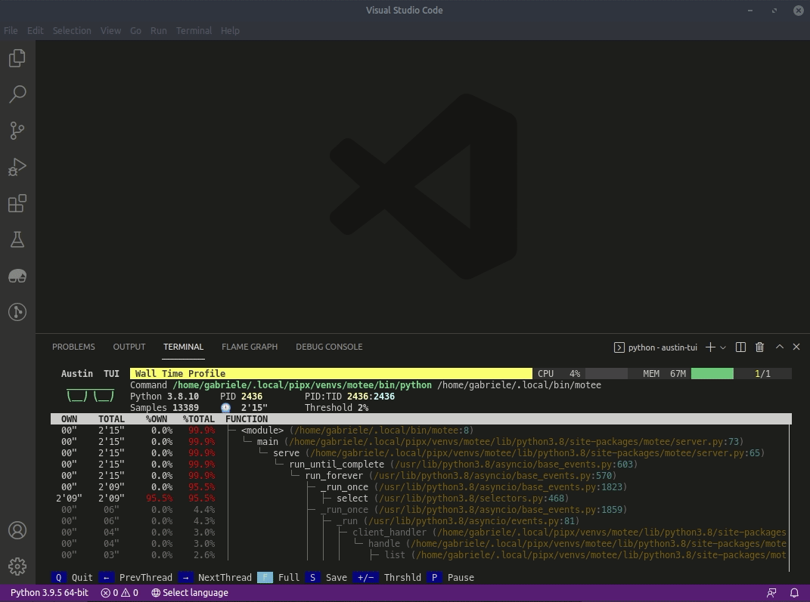Click Python 3.9.5 64-bit interpreter selector
This screenshot has height=602, width=810.
[x=50, y=593]
